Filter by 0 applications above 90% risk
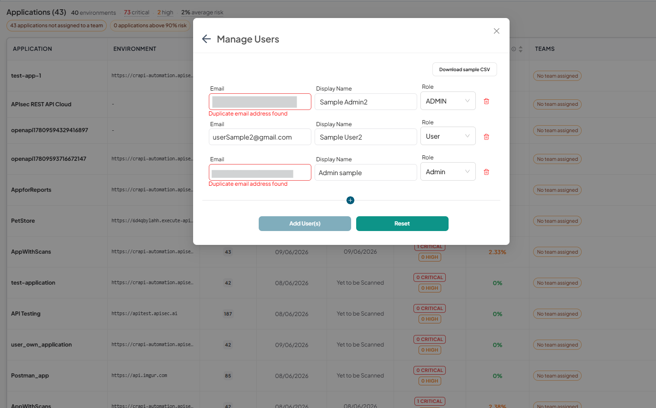The width and height of the screenshot is (656, 408). pos(150,26)
